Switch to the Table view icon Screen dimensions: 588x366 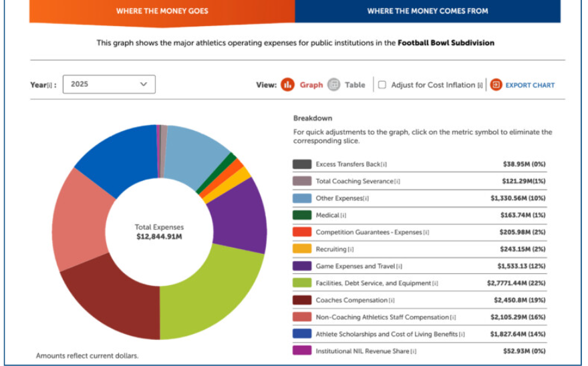click(333, 85)
